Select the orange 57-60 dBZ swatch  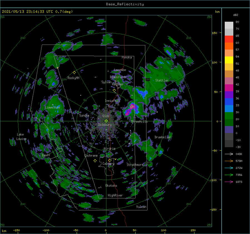[229, 46]
